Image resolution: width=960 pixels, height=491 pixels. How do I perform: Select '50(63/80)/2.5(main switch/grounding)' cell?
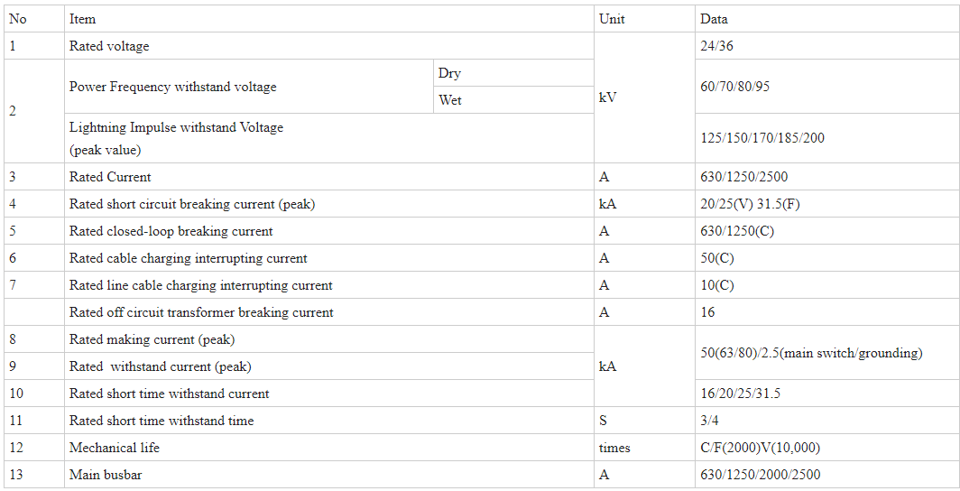tap(827, 353)
